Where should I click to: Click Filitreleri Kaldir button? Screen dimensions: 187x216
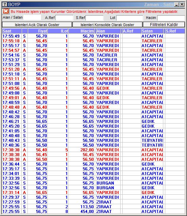point(164,25)
